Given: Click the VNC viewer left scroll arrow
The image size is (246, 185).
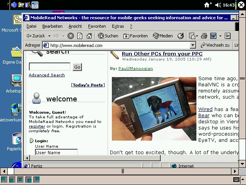Looking at the screenshot, I should point(4,171).
